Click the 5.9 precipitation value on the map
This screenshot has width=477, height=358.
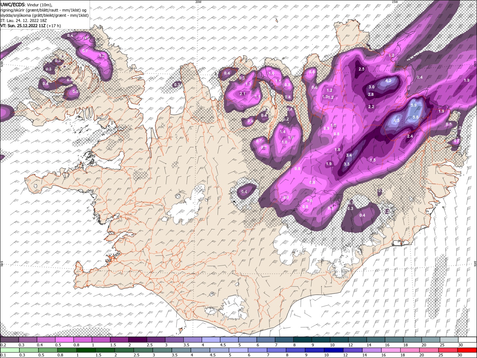coord(414,105)
